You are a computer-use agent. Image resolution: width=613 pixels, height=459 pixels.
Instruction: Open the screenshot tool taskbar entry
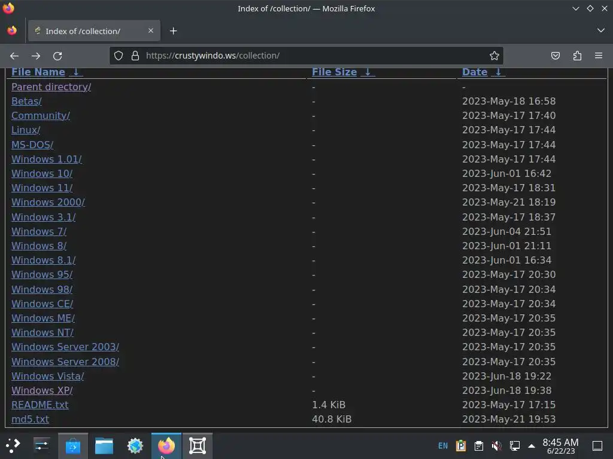(x=198, y=446)
